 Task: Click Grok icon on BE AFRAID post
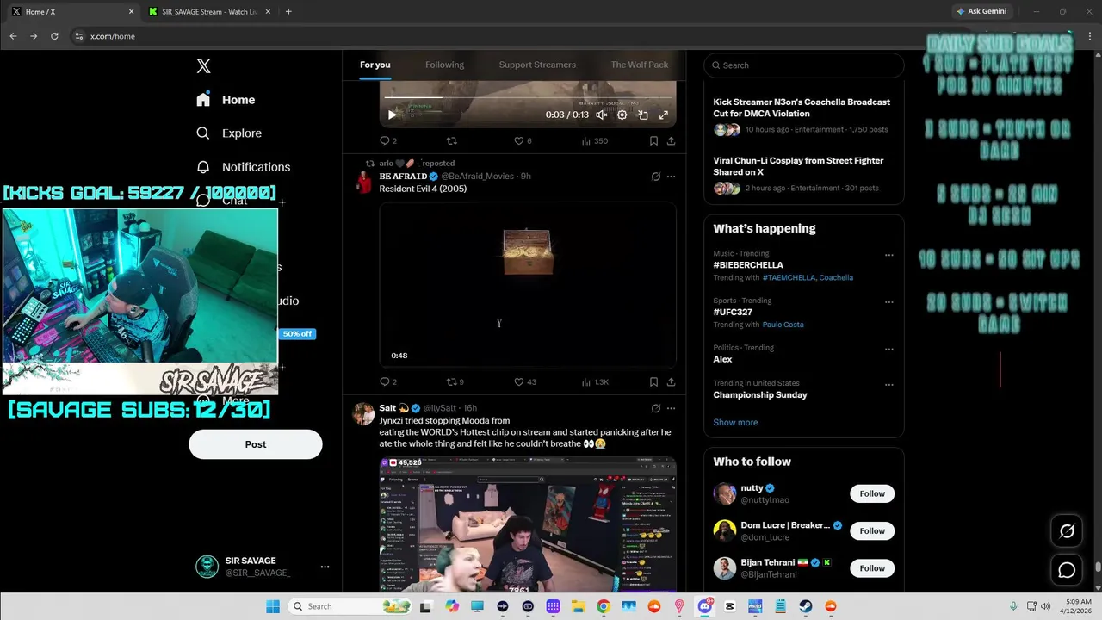pyautogui.click(x=656, y=177)
